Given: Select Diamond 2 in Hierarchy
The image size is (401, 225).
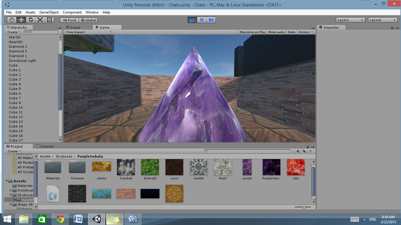Looking at the screenshot, I should [x=18, y=47].
